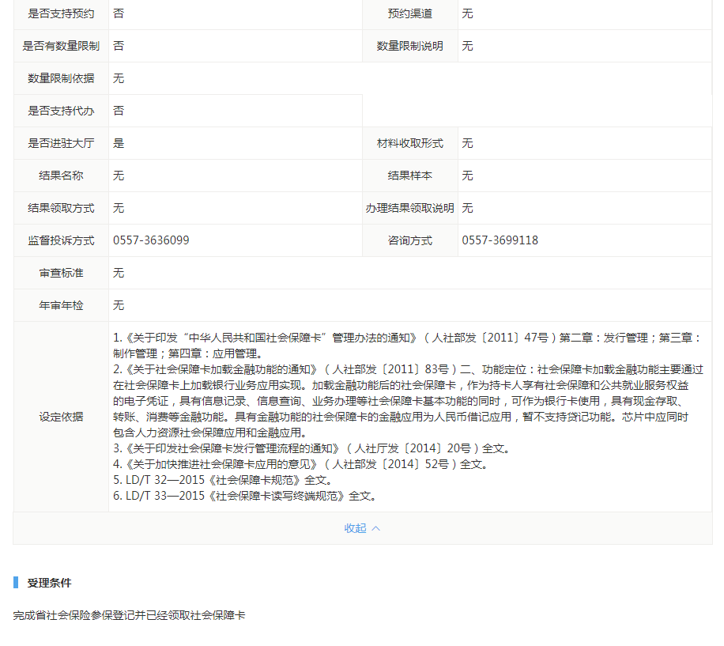Click the 完成省社会保险参保登记 condition text
This screenshot has width=724, height=646.
click(x=129, y=614)
